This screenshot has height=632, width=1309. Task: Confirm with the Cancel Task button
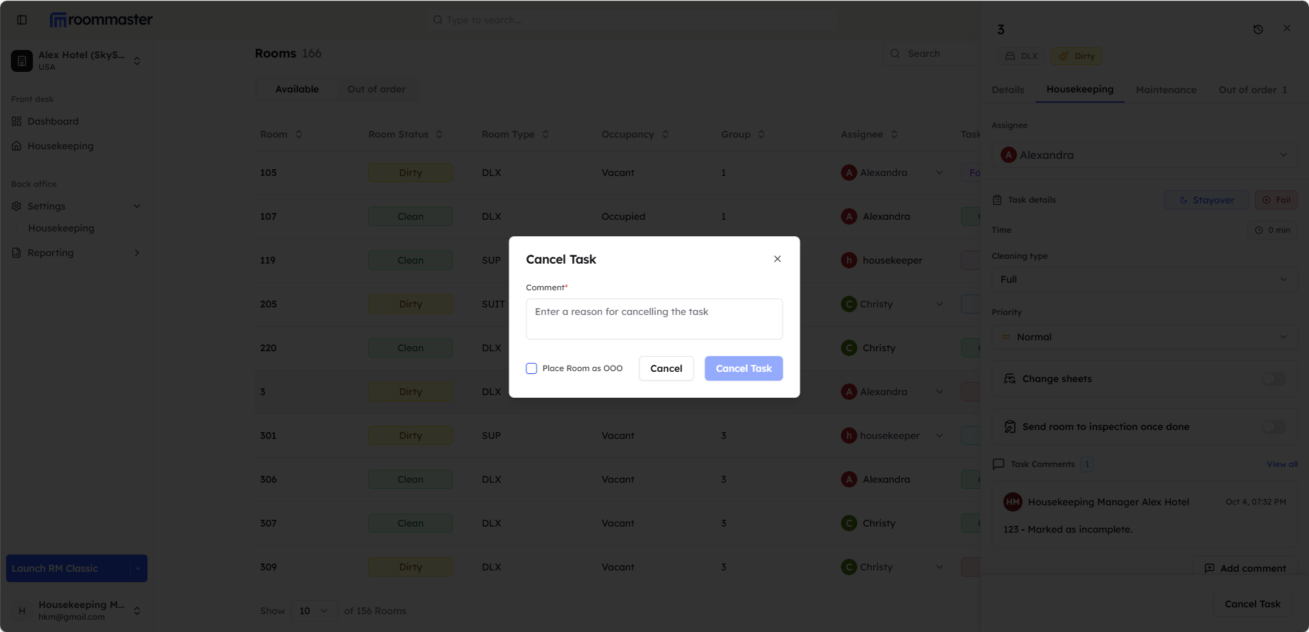point(743,368)
